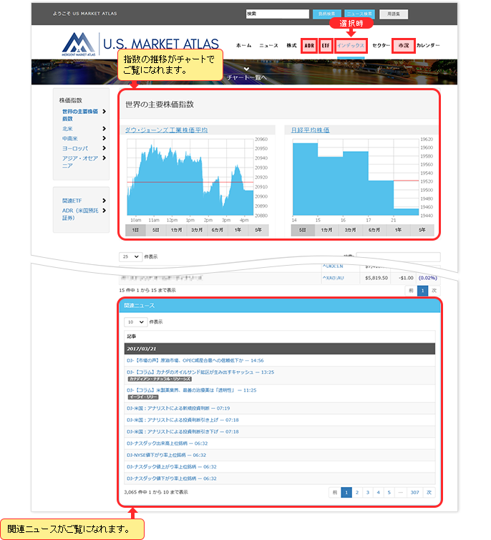Select 1カ月 range on Nikkei chart
The image size is (491, 540).
(x=326, y=230)
